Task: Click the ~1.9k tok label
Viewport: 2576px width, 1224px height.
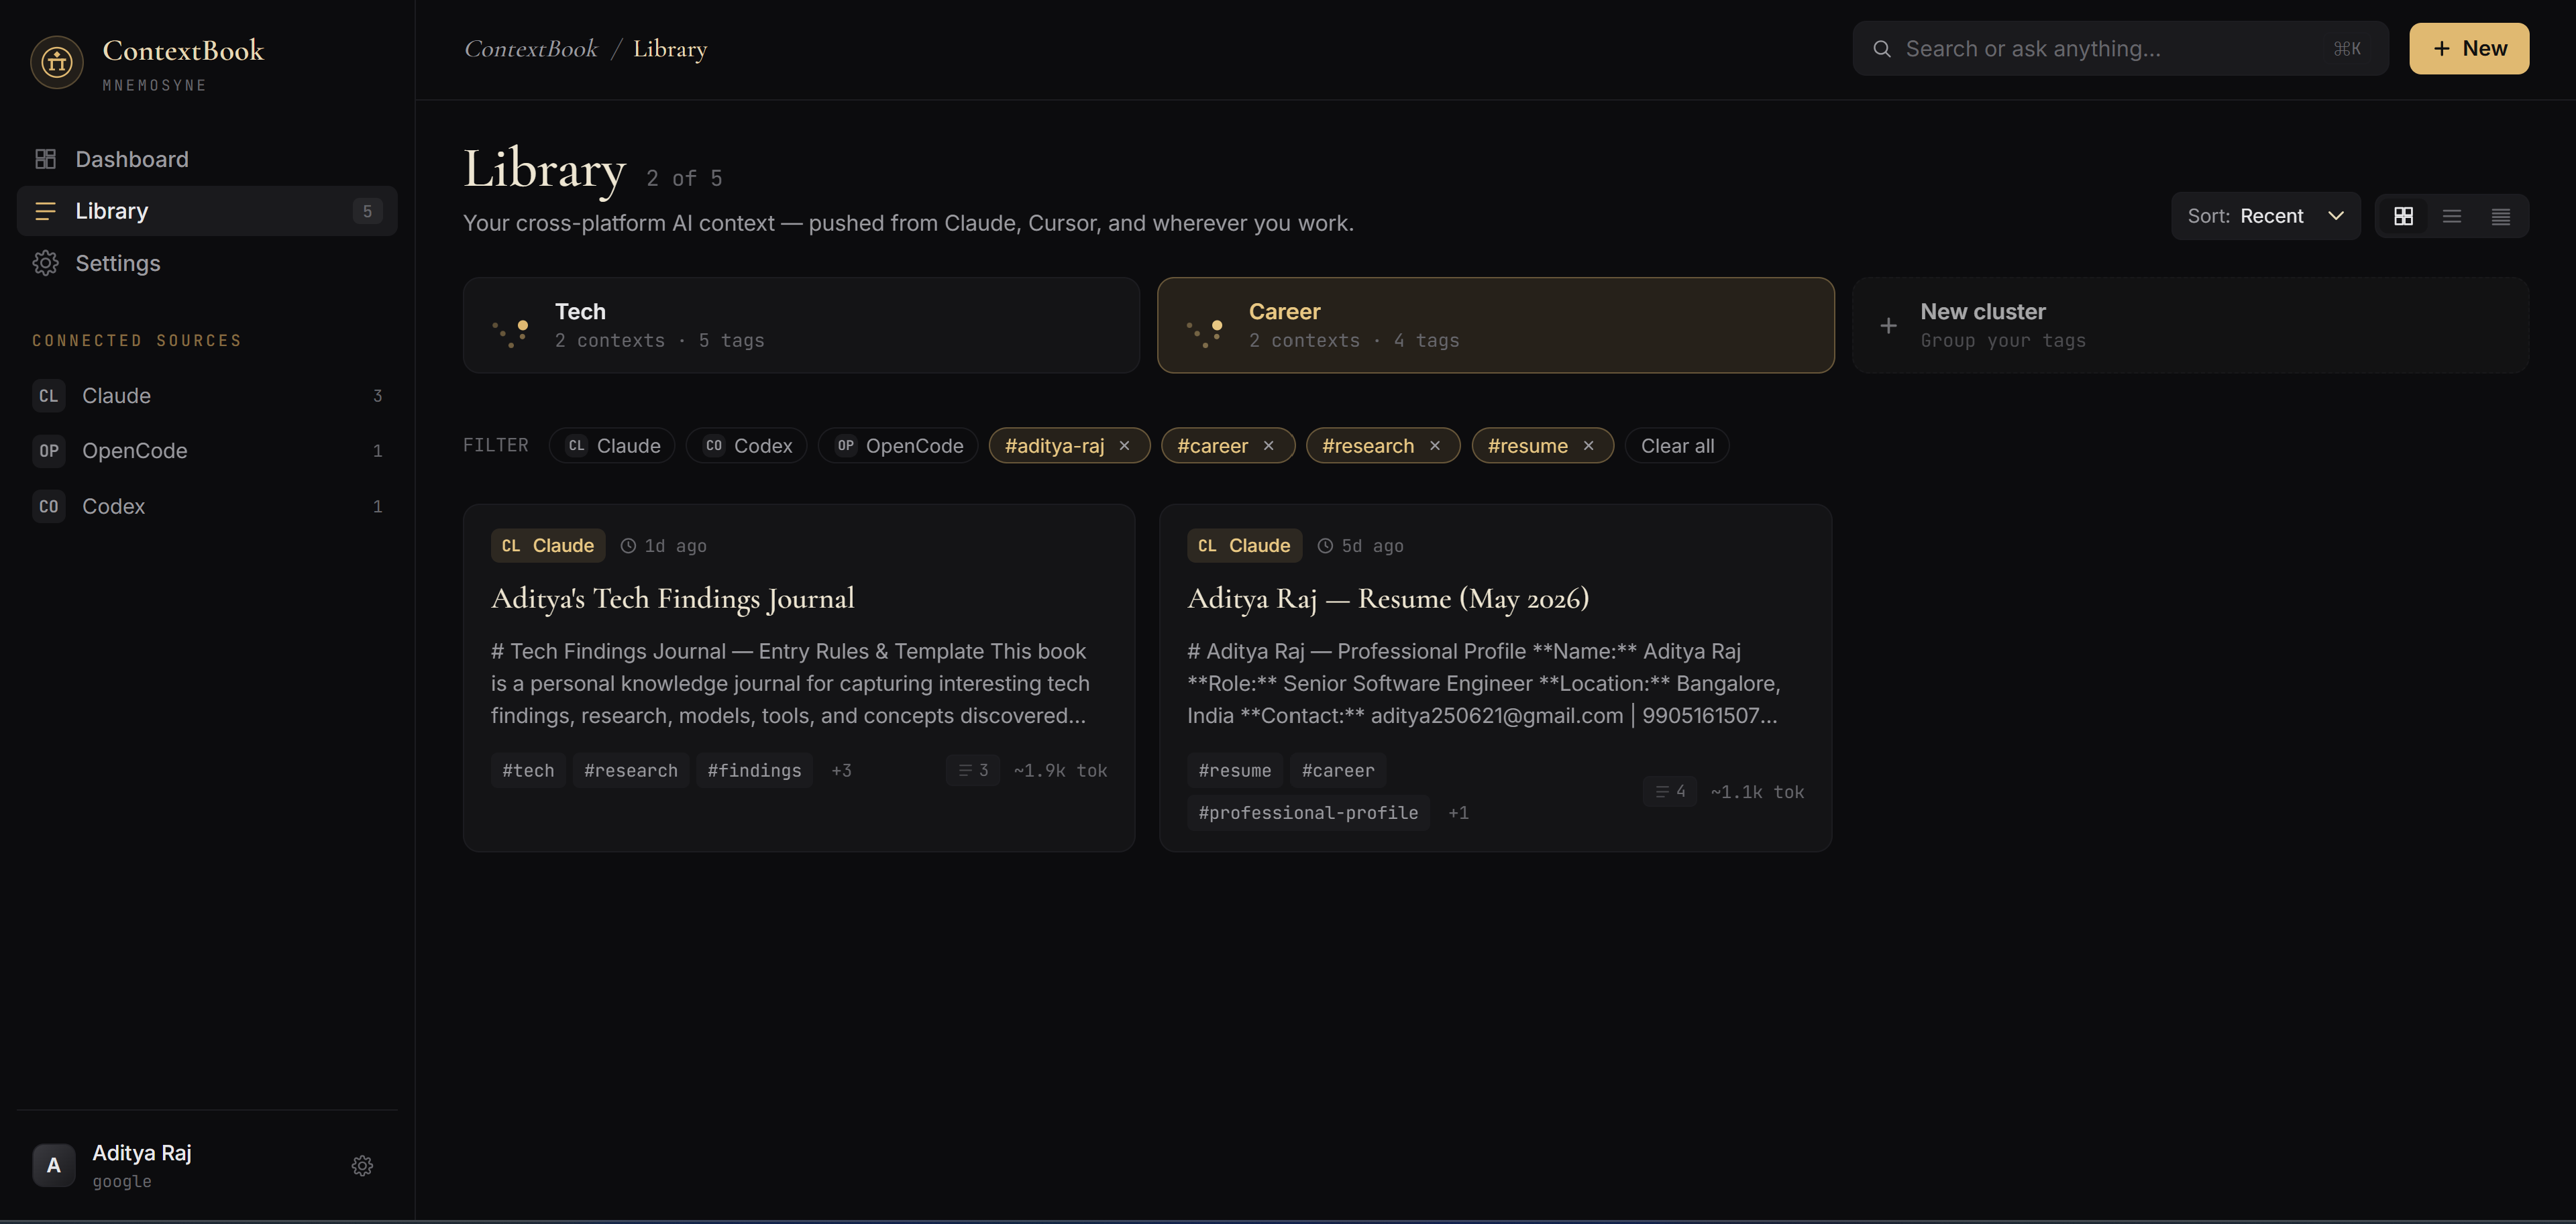Action: 1060,771
